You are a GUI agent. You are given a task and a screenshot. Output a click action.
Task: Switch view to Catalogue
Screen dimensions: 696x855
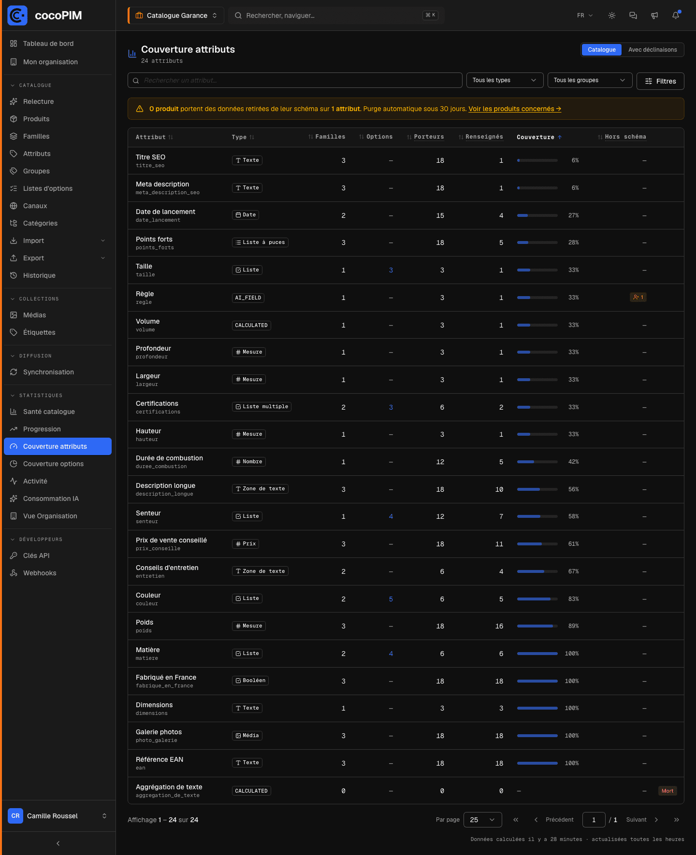[x=602, y=50]
